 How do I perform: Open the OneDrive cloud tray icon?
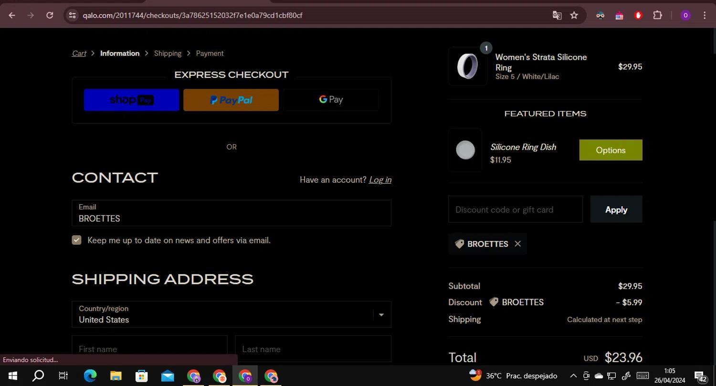(x=599, y=376)
